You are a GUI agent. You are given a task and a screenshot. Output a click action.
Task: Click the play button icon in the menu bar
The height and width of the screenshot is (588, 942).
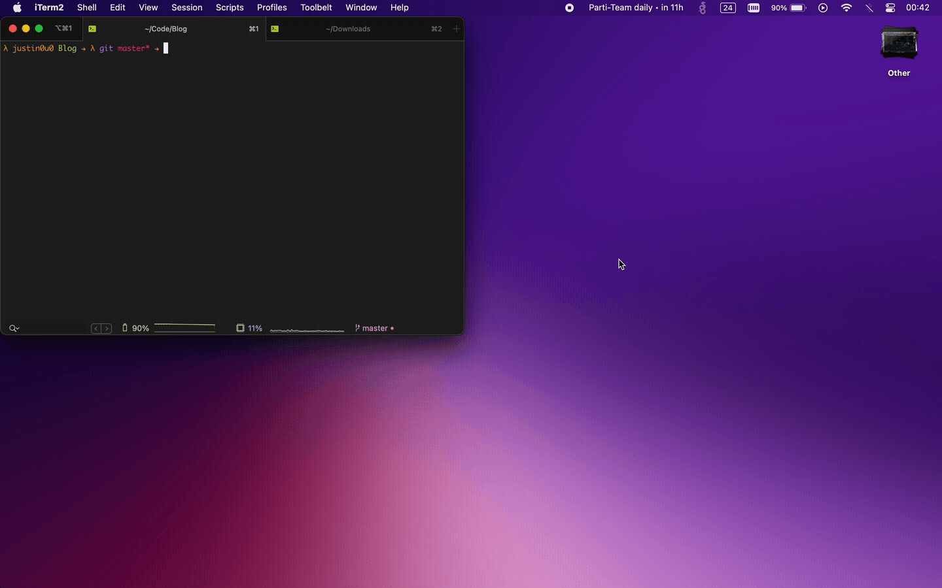tap(823, 8)
